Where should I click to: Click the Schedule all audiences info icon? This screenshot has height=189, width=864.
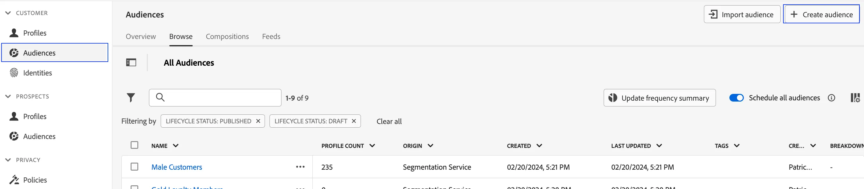(x=831, y=98)
